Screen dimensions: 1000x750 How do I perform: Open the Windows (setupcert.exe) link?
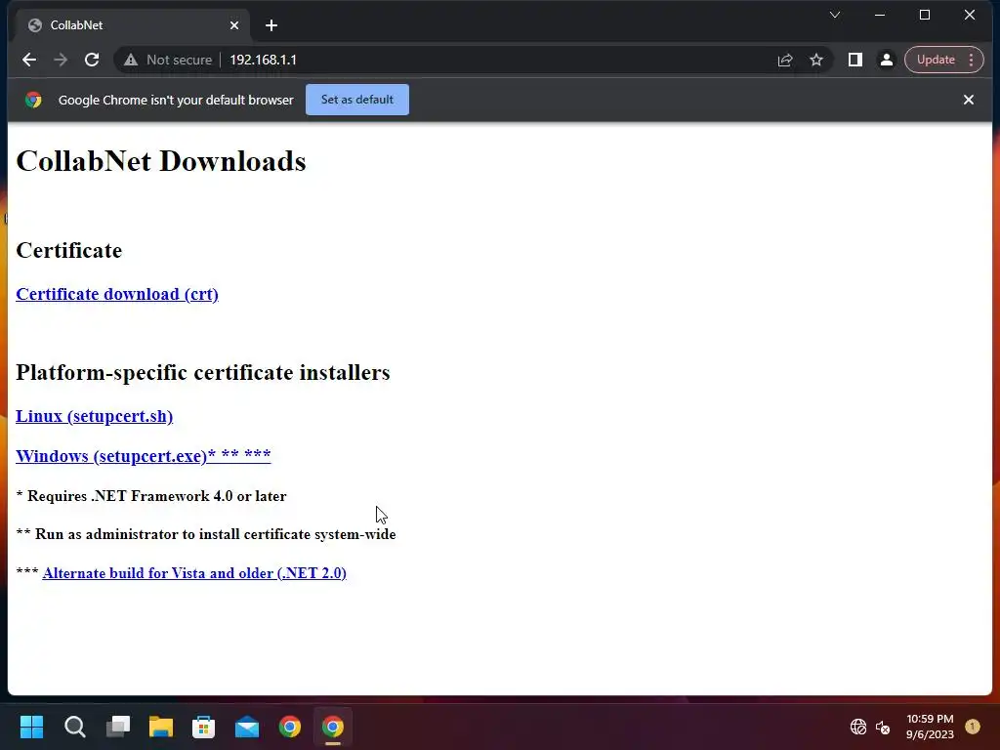coord(144,456)
